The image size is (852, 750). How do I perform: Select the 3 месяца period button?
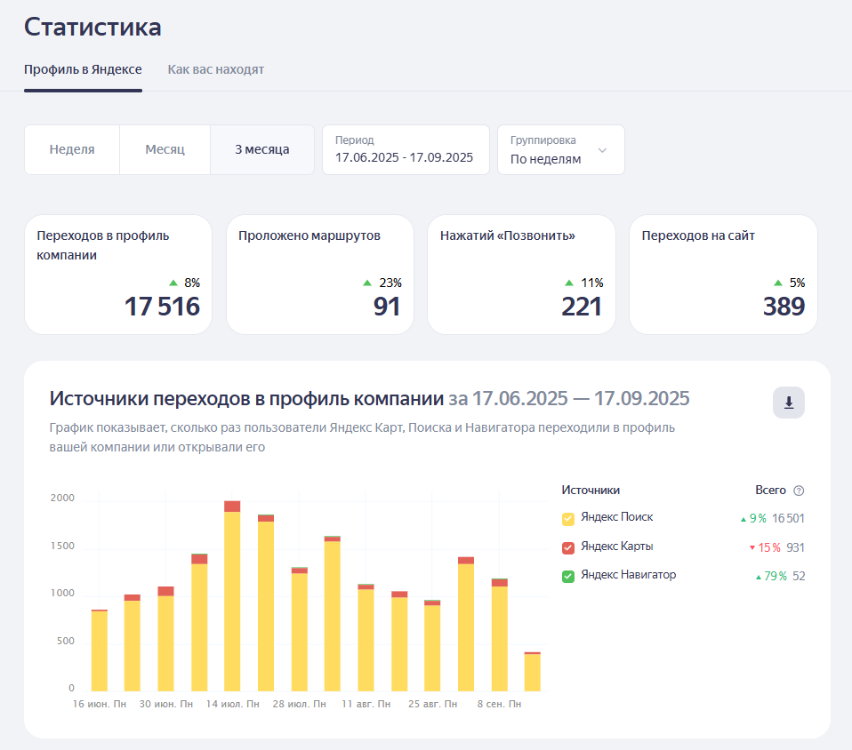click(261, 149)
